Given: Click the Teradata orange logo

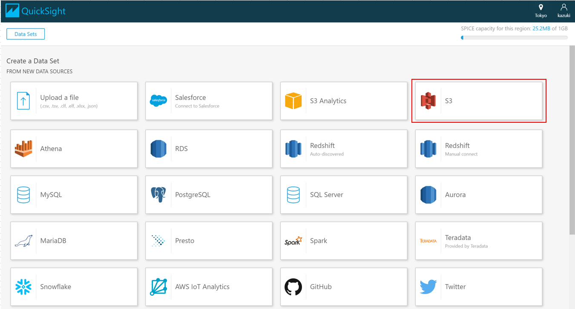Looking at the screenshot, I should coord(428,241).
